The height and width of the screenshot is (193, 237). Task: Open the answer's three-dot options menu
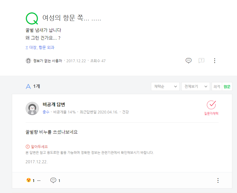coord(218,180)
